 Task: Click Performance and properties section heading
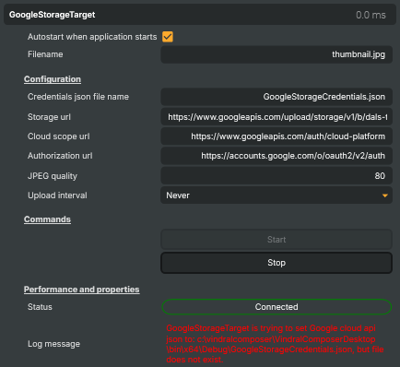82,290
